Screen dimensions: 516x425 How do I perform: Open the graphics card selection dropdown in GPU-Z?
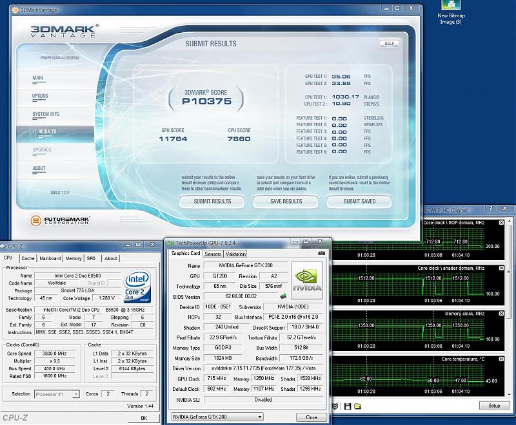coord(217,417)
